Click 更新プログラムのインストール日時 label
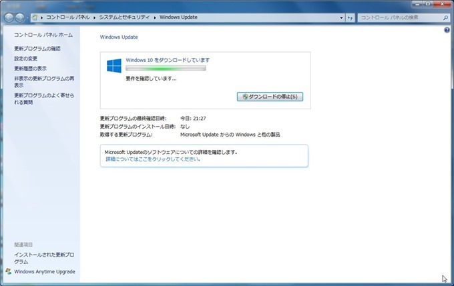 click(138, 127)
